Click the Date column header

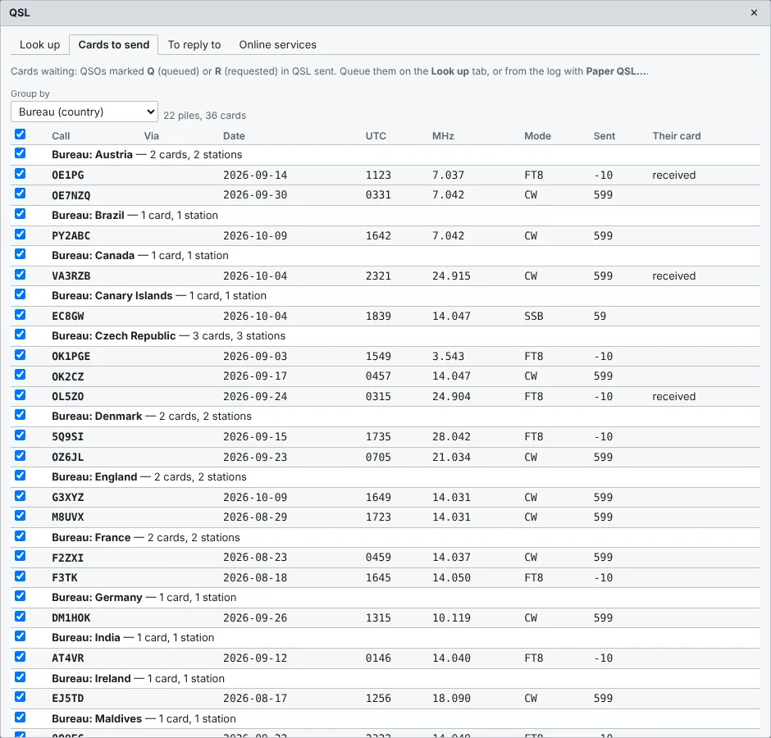234,135
